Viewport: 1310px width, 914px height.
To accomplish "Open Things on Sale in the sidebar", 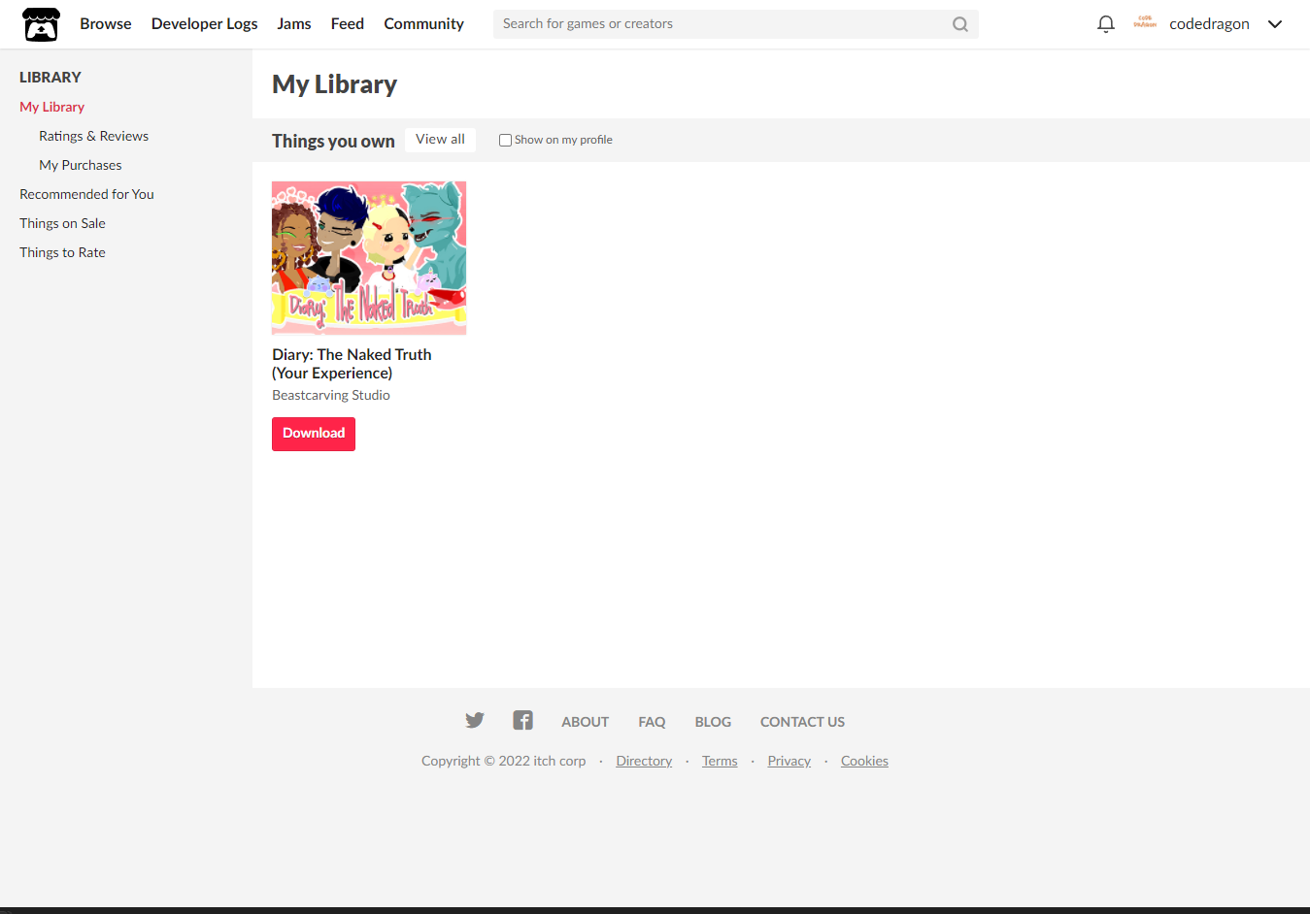I will pos(63,223).
